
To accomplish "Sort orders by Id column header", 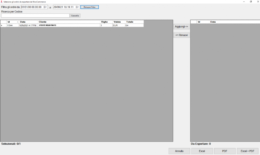I will point(12,22).
